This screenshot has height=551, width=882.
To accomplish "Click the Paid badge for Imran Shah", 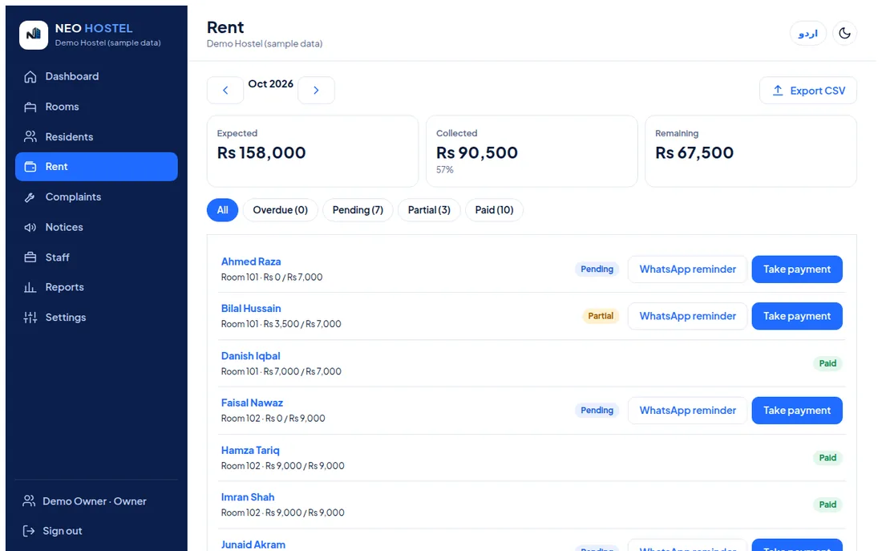I will point(827,504).
